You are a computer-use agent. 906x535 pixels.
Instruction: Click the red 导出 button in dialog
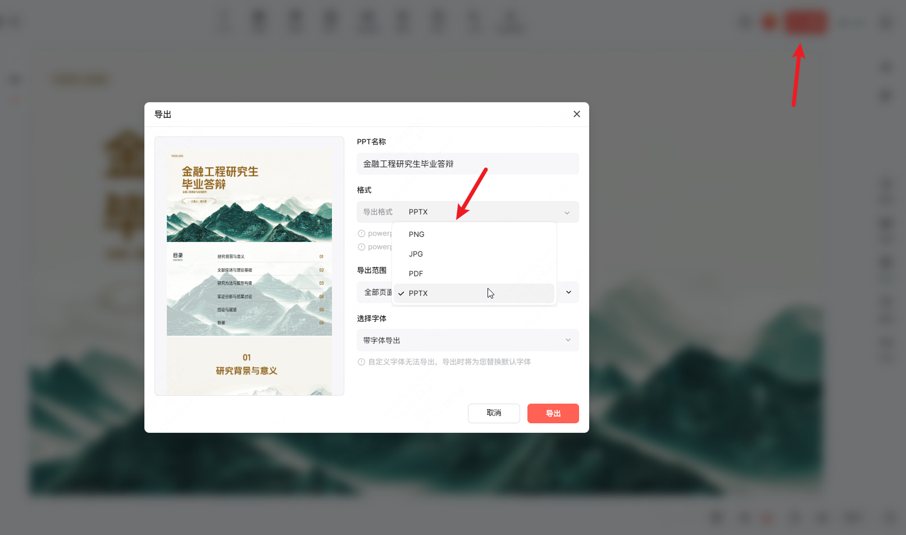[x=553, y=413]
